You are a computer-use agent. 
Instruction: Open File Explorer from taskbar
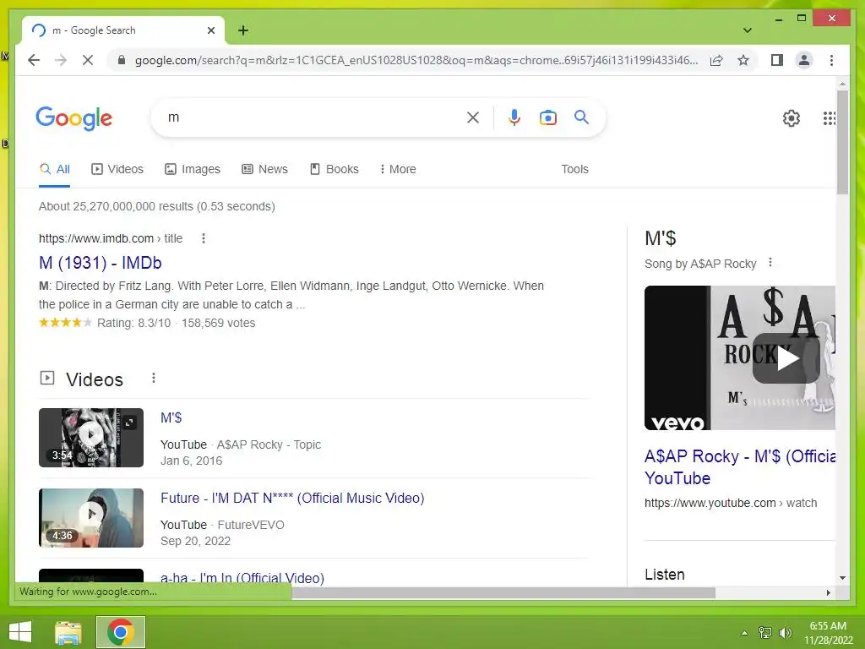(68, 632)
